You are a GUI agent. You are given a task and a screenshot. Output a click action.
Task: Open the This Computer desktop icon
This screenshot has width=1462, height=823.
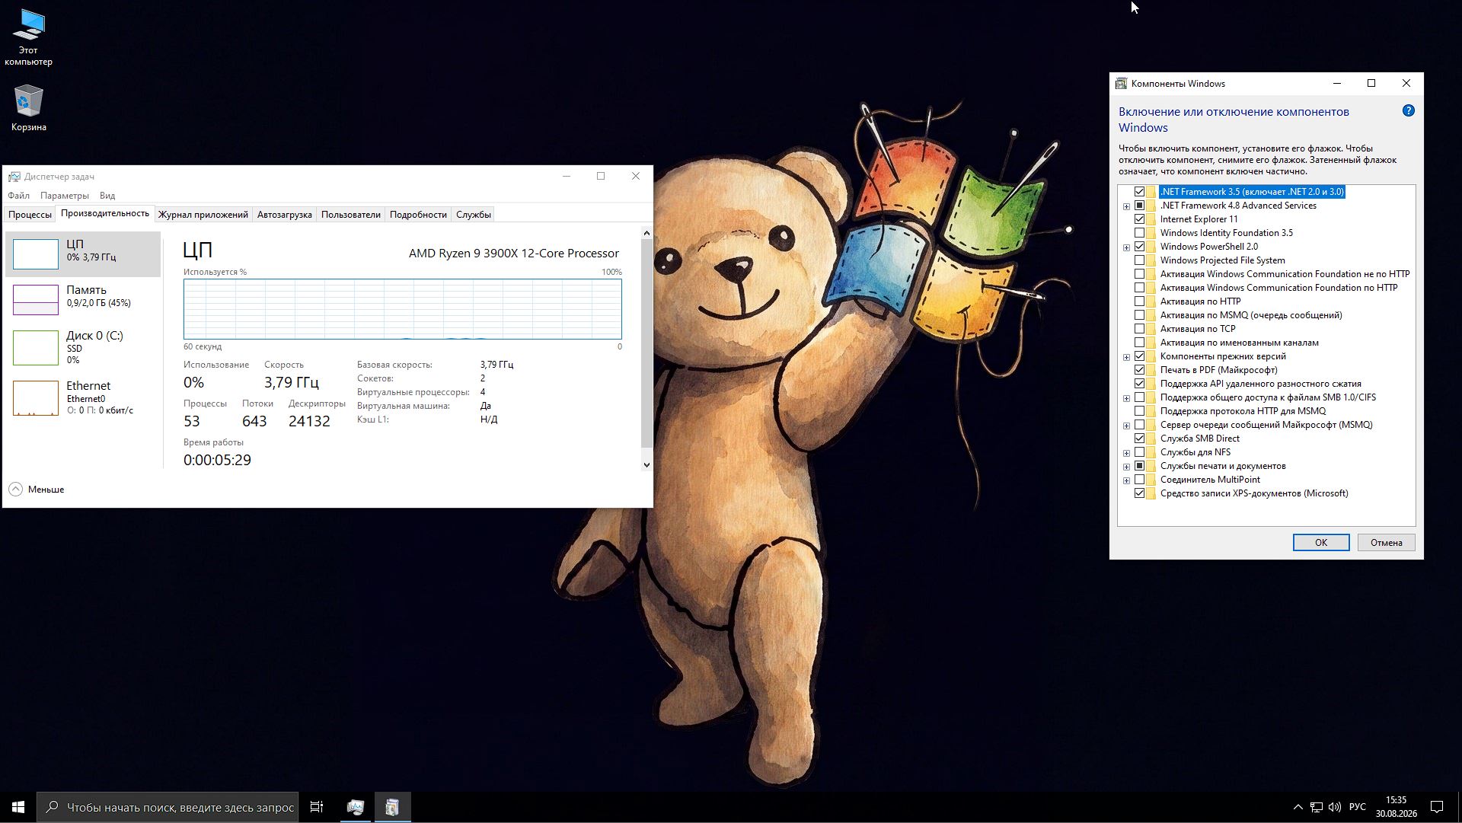pos(28,38)
